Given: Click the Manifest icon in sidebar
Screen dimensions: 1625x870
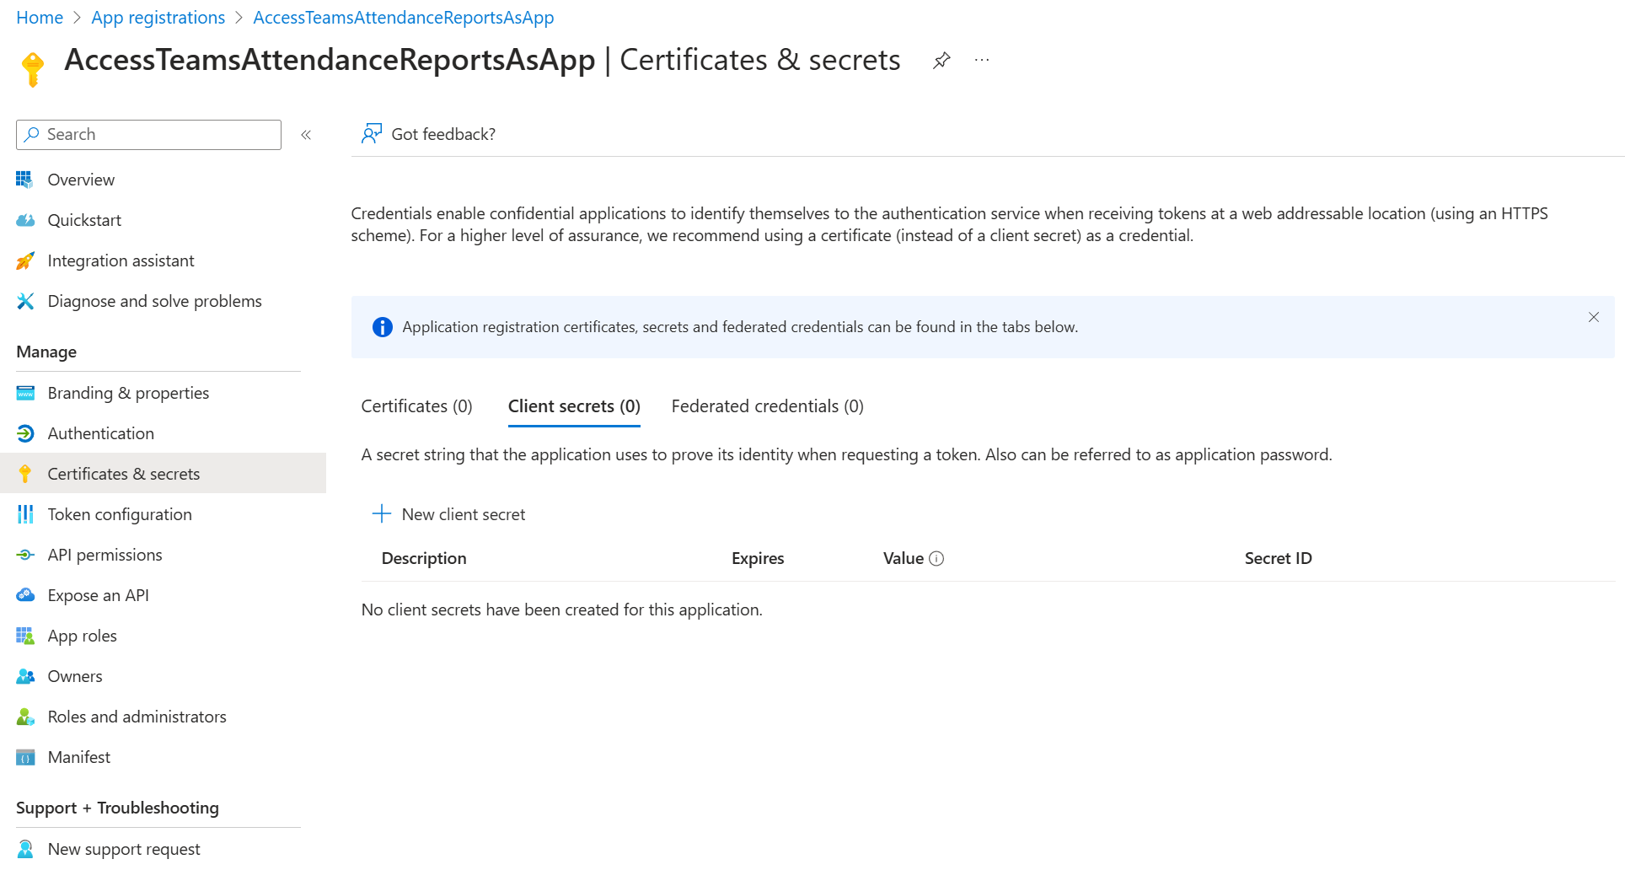Looking at the screenshot, I should [25, 757].
